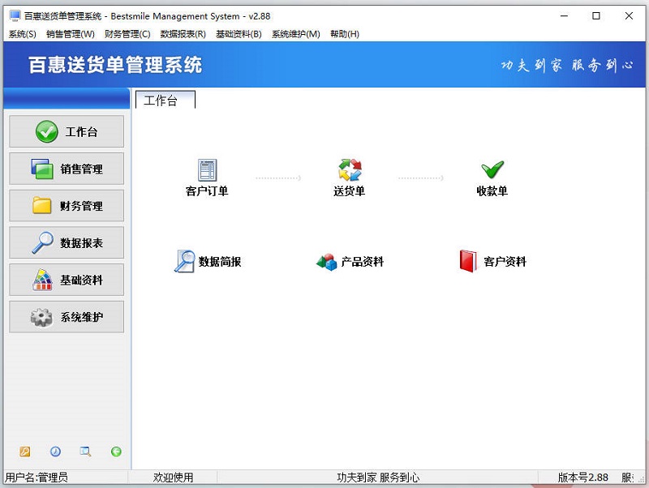Select the 工作台 sidebar button
The width and height of the screenshot is (649, 488).
67,132
